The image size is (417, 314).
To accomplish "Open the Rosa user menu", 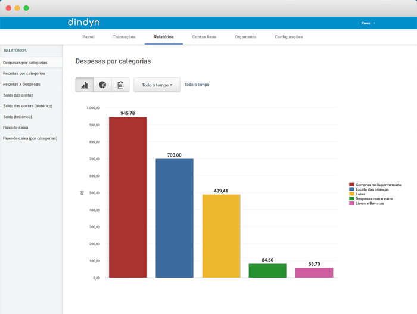I will pos(368,23).
